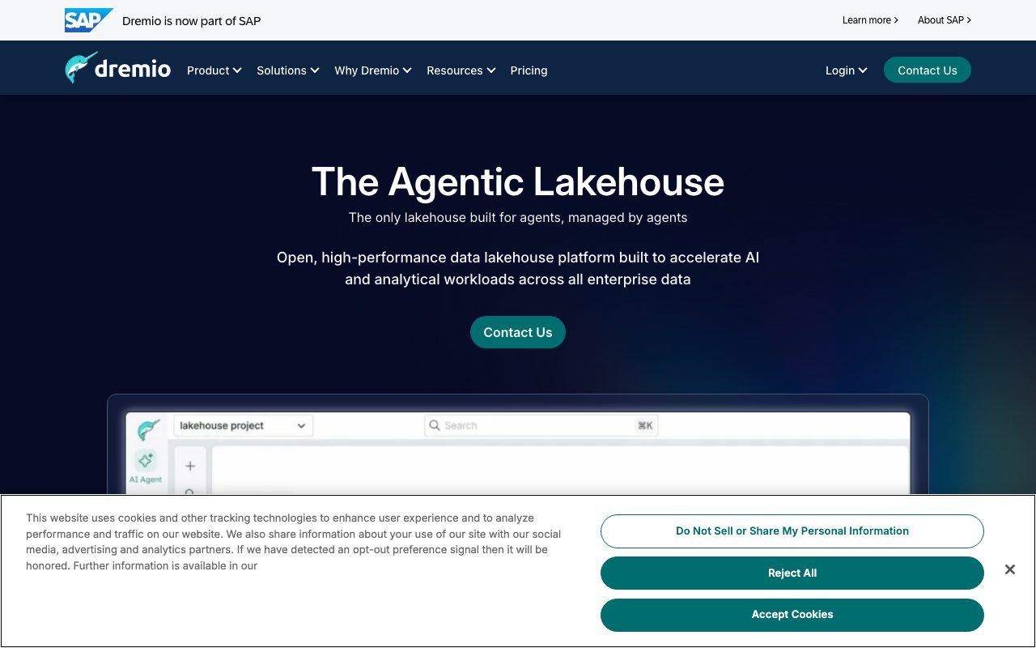Select Do Not Sell or Share My Personal Information
Viewport: 1036px width, 648px height.
792,531
